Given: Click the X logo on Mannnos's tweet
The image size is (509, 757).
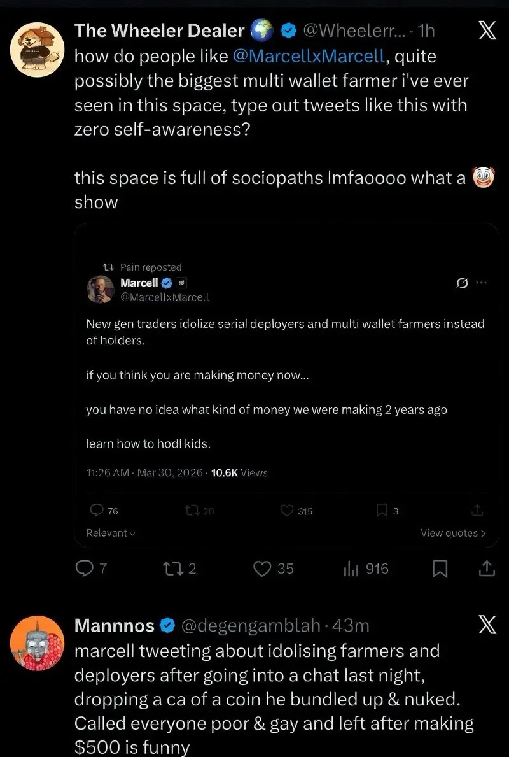Looking at the screenshot, I should coord(487,626).
